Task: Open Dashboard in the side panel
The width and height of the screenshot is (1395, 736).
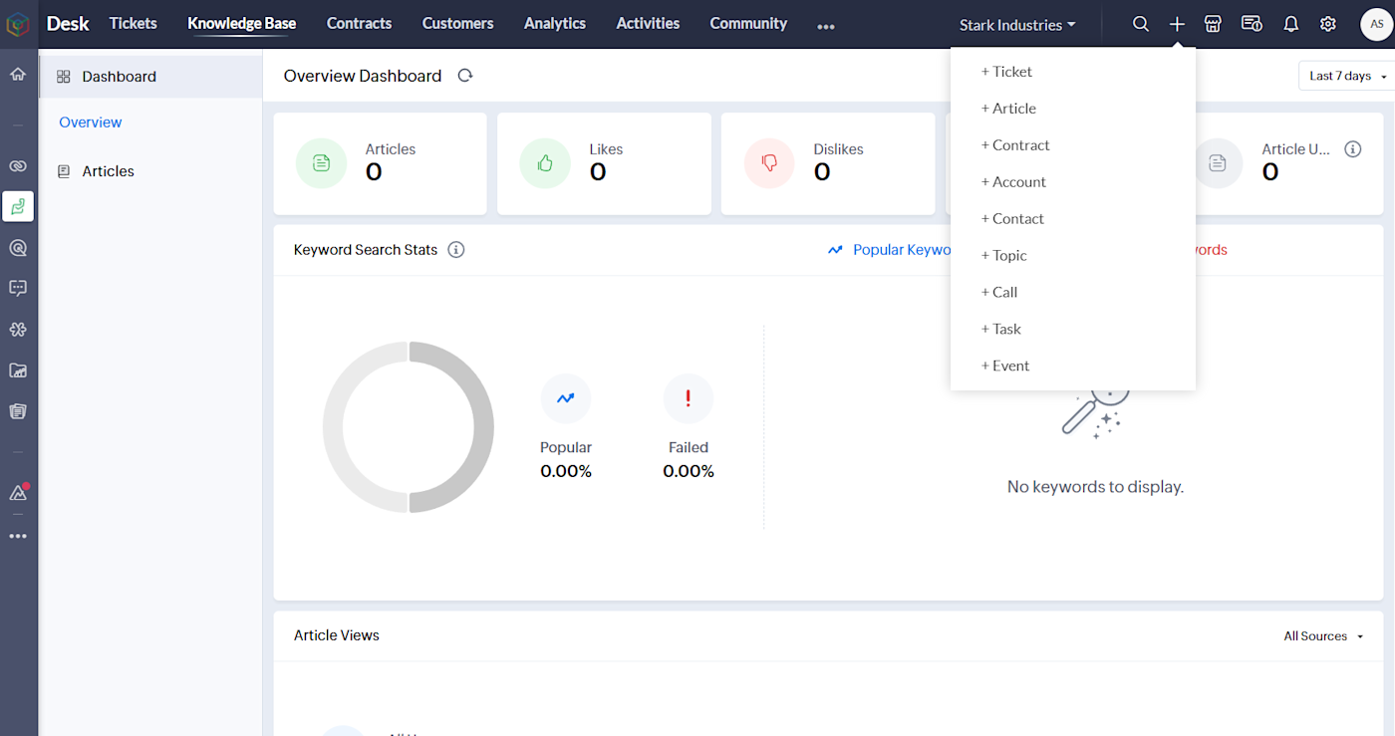Action: 150,77
